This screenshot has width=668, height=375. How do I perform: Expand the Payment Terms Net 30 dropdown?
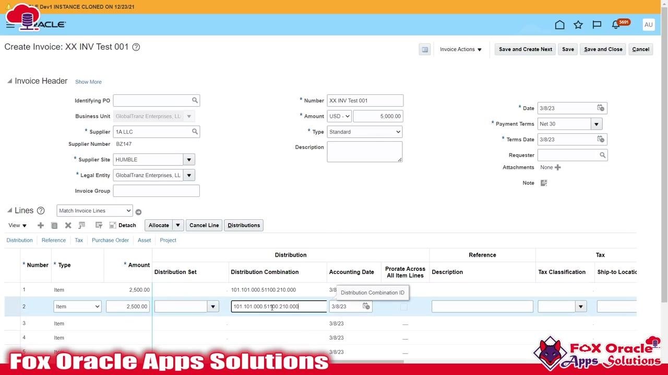click(597, 124)
